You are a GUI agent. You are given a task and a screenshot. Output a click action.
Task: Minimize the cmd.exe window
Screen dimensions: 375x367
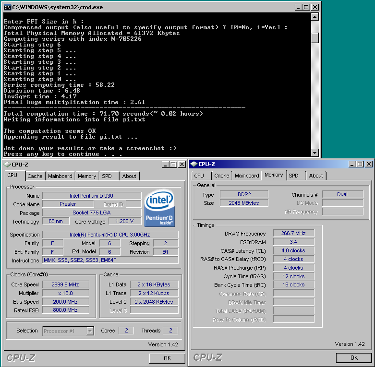(298, 7)
